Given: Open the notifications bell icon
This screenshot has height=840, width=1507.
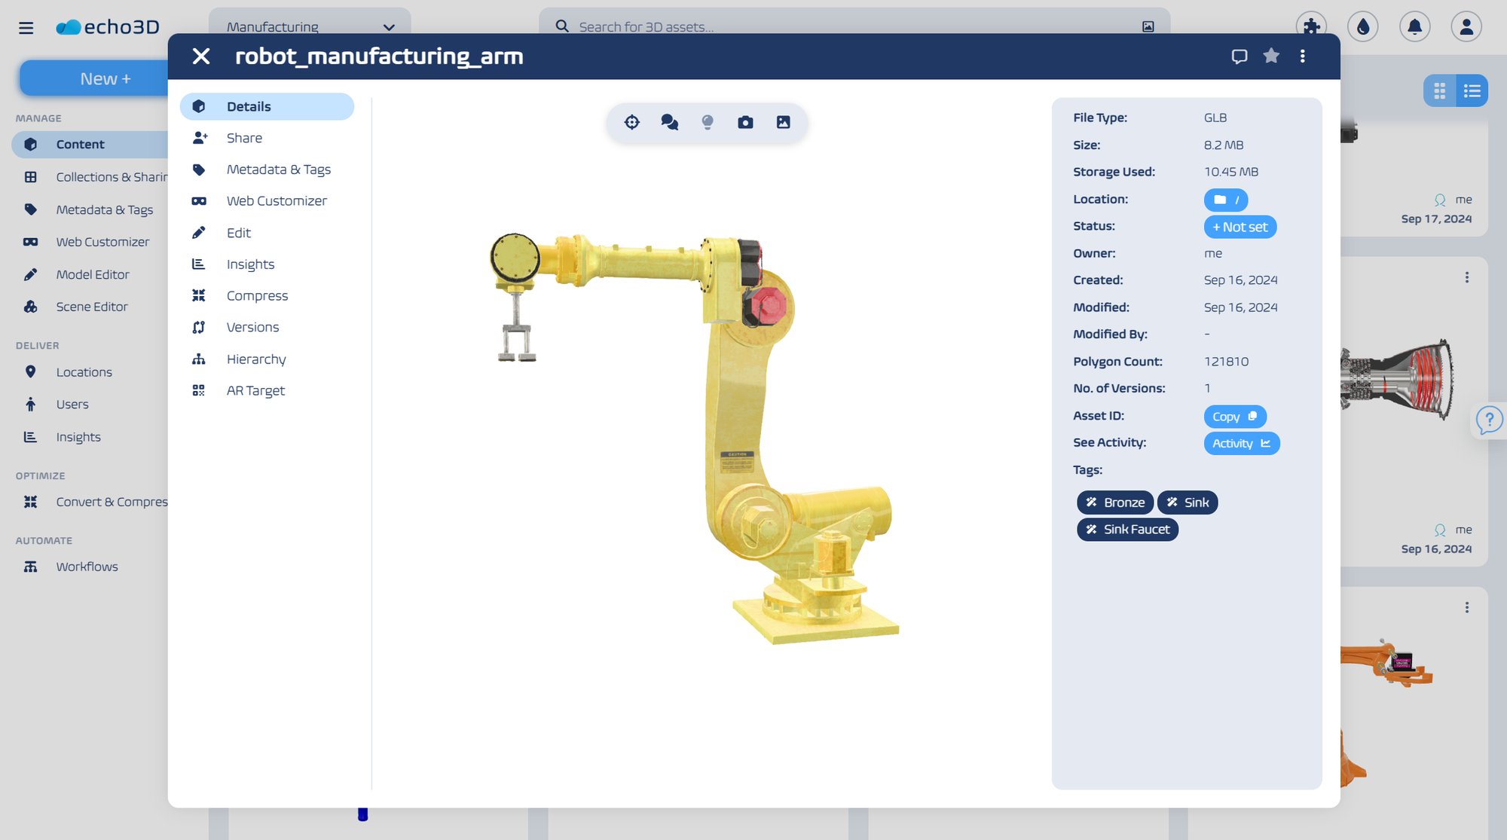Looking at the screenshot, I should pos(1414,27).
